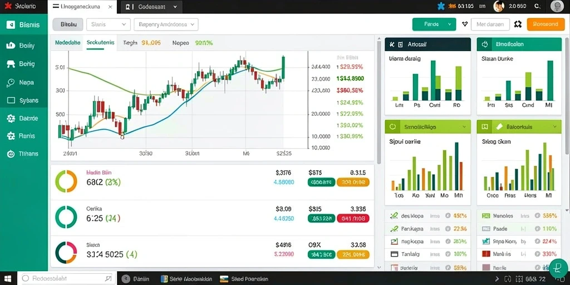Click the user avatar in top bar

point(499,6)
